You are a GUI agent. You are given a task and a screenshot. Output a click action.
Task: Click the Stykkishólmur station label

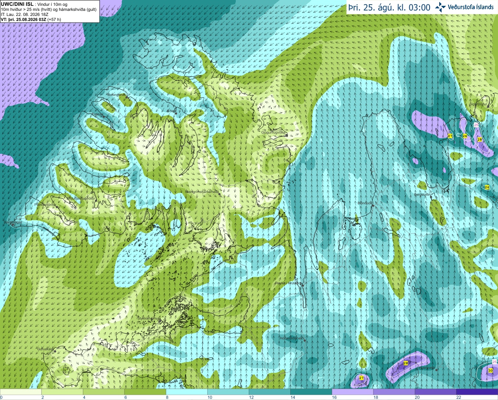149,318
